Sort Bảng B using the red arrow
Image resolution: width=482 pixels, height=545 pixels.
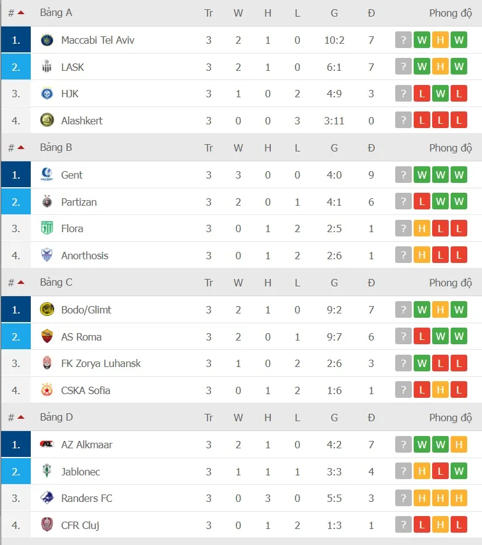pyautogui.click(x=21, y=148)
